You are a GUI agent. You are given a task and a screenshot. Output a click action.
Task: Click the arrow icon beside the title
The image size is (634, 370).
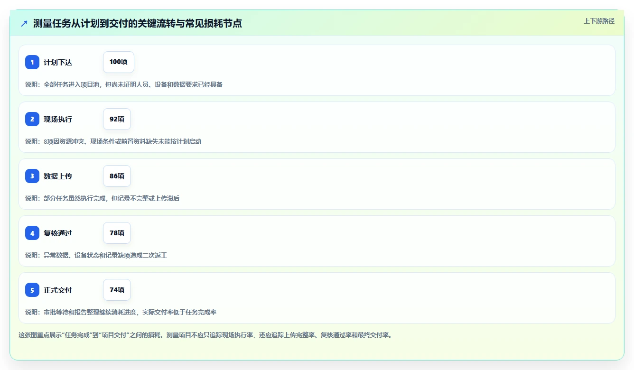point(24,24)
